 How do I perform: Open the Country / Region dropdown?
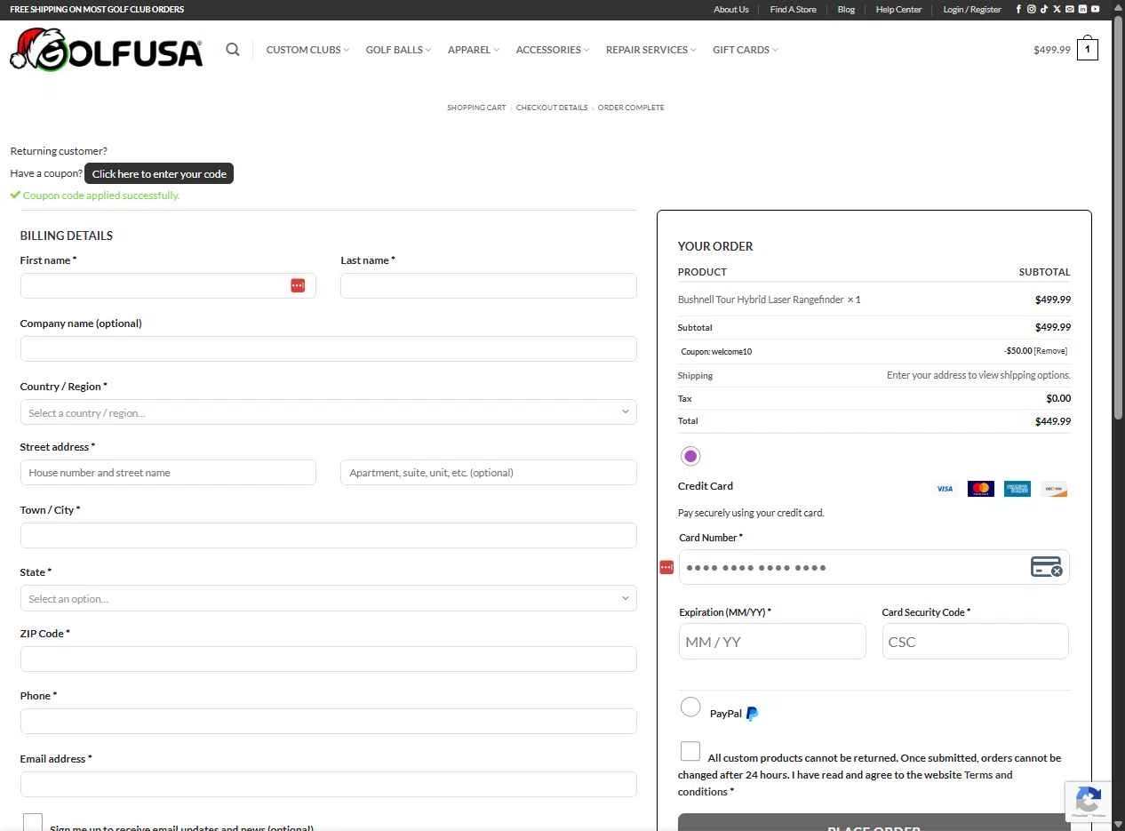coord(329,412)
